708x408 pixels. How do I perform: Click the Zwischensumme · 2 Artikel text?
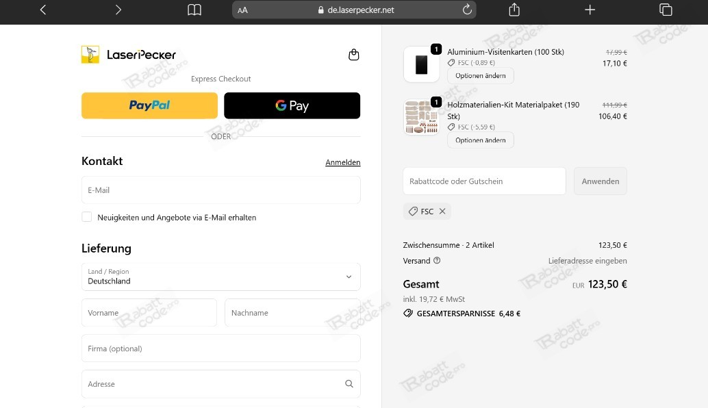click(448, 245)
